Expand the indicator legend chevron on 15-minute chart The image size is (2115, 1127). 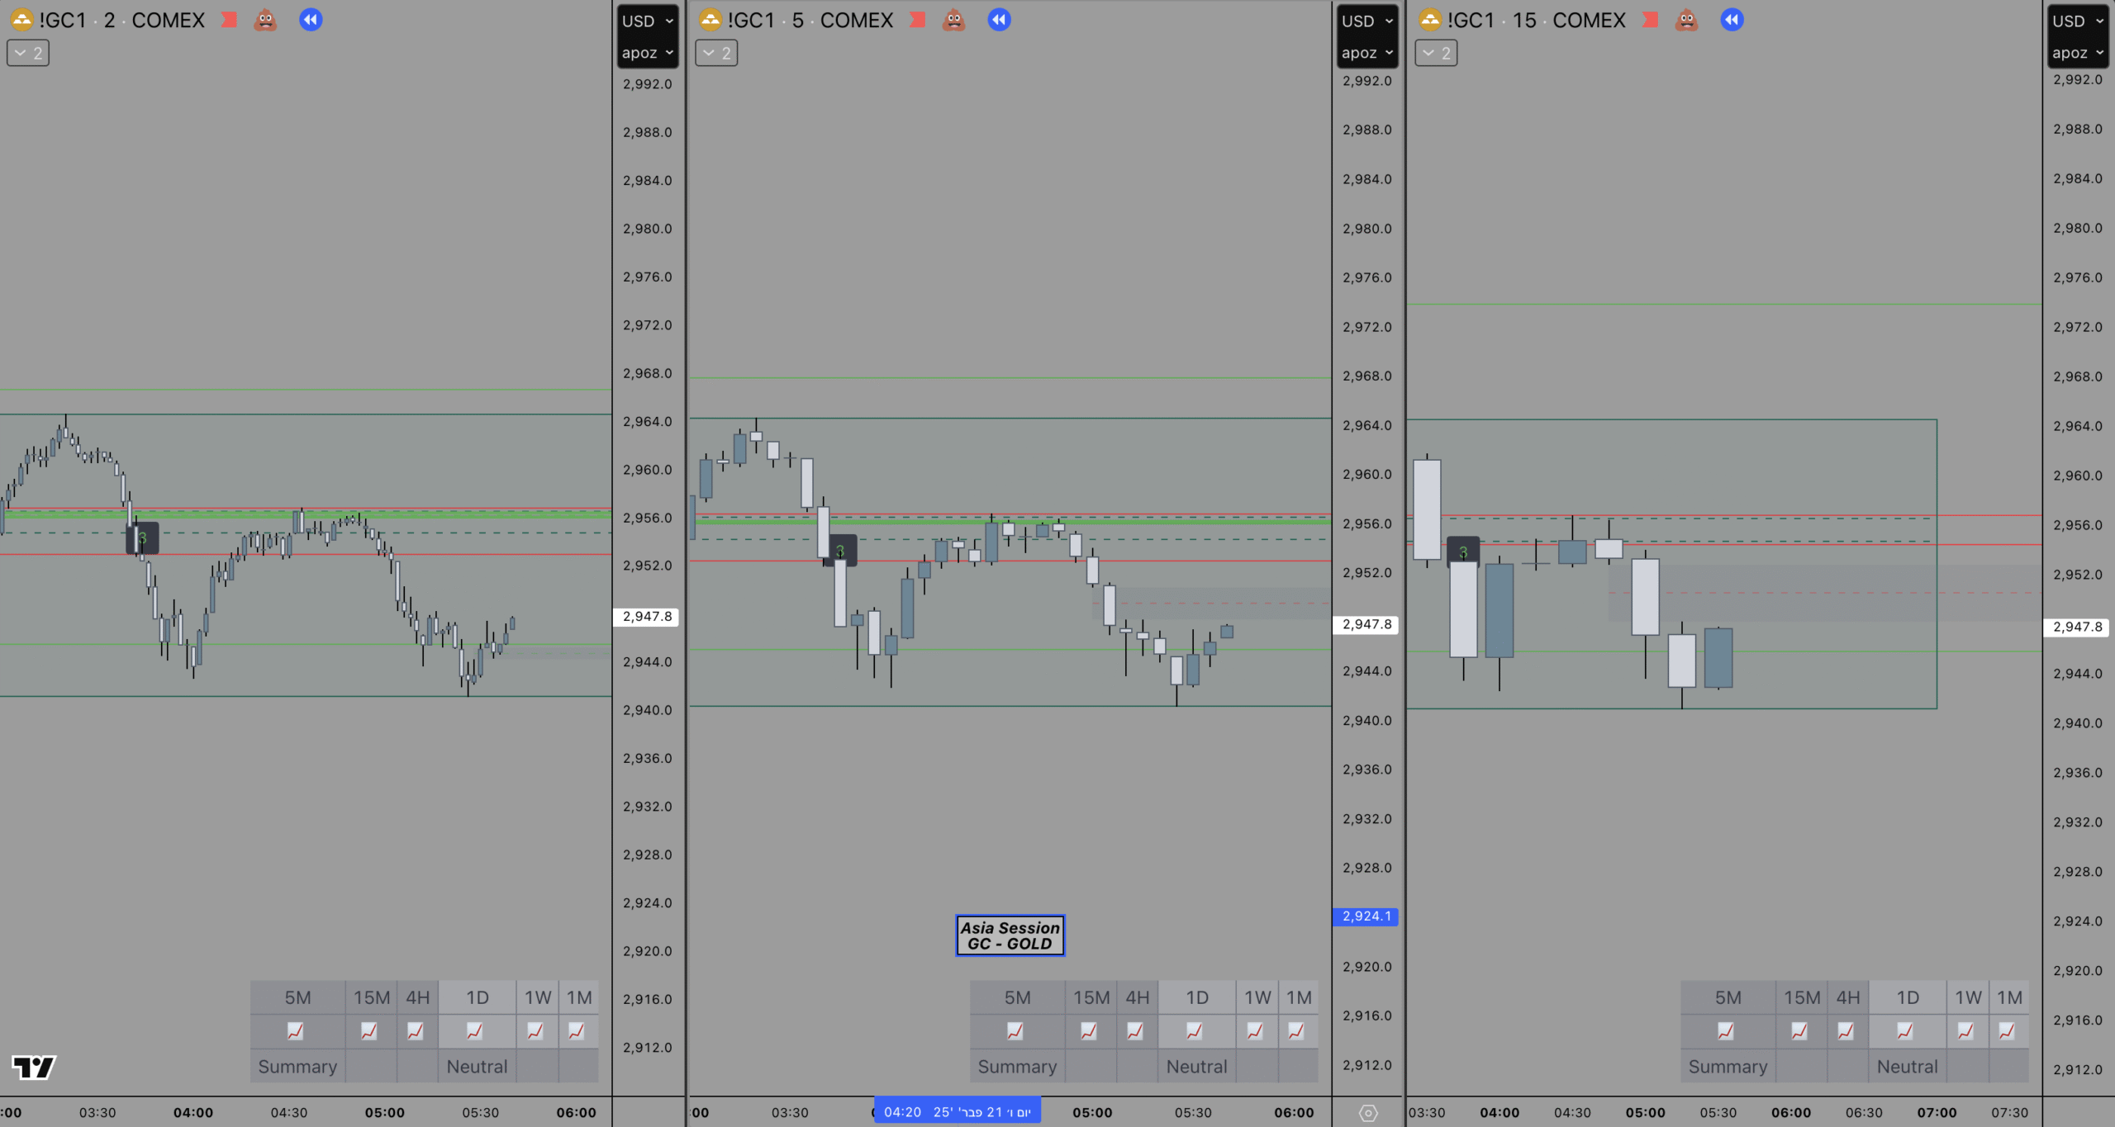[1436, 54]
